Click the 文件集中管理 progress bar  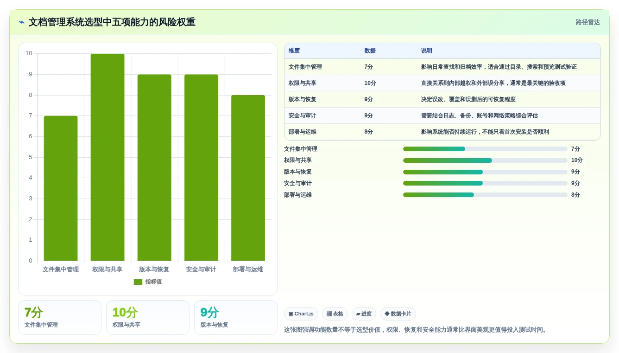(x=485, y=149)
